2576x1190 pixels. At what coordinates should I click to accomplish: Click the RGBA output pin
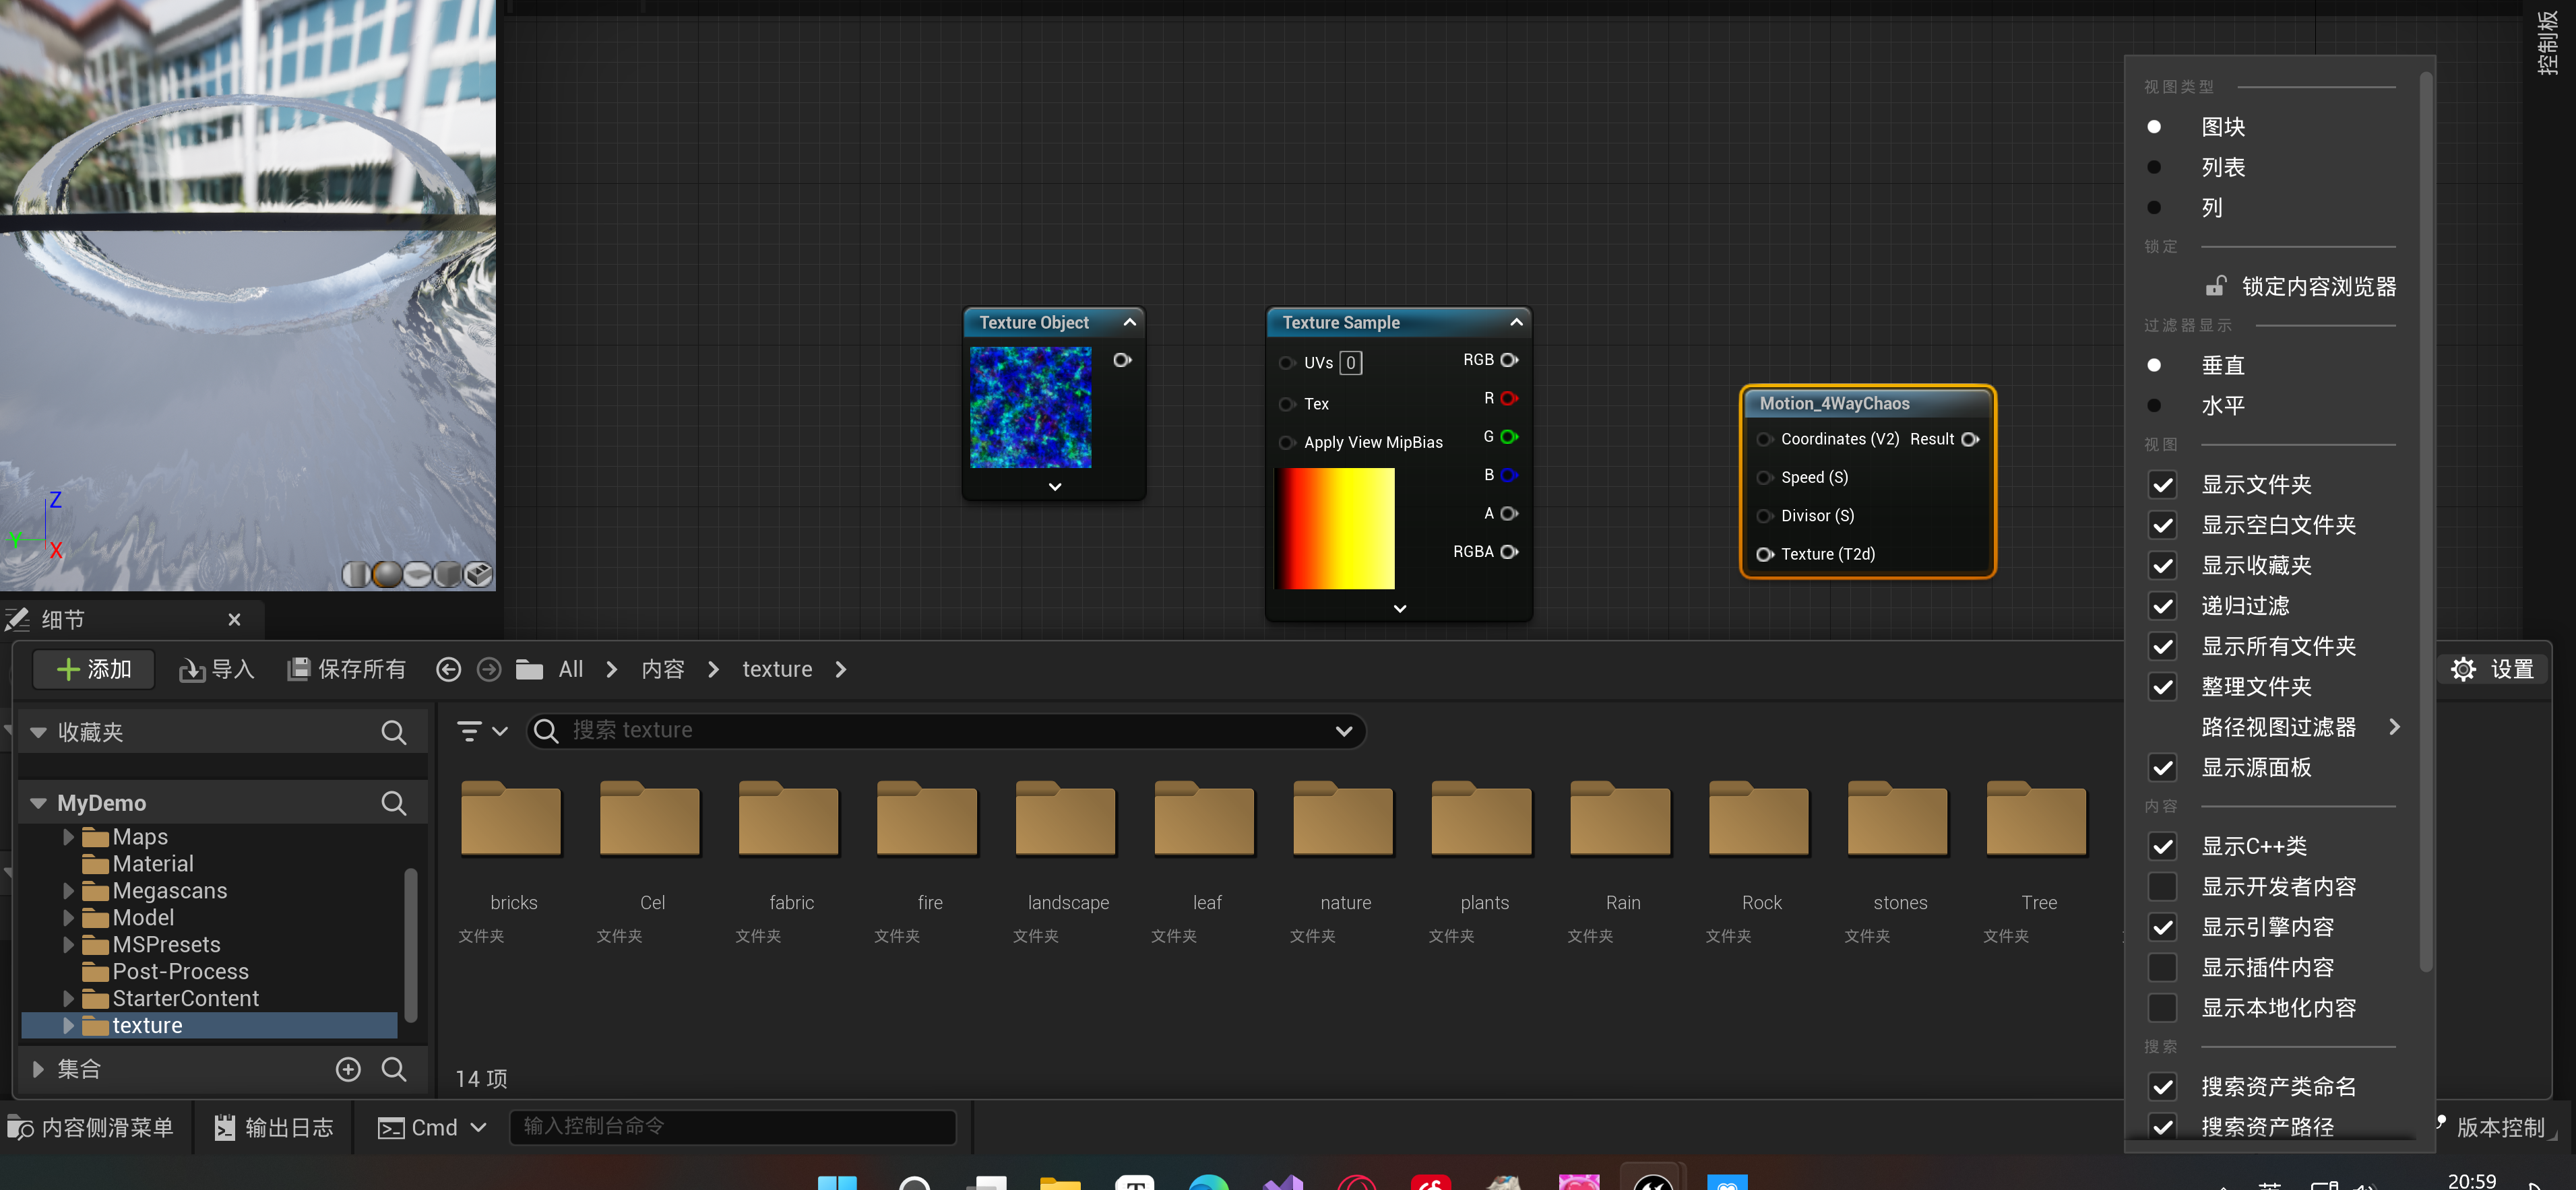1509,552
